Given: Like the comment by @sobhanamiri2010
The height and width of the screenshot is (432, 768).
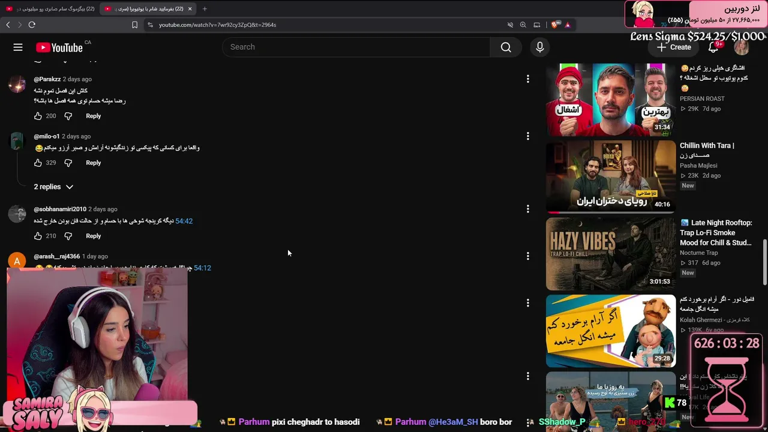Looking at the screenshot, I should [38, 236].
